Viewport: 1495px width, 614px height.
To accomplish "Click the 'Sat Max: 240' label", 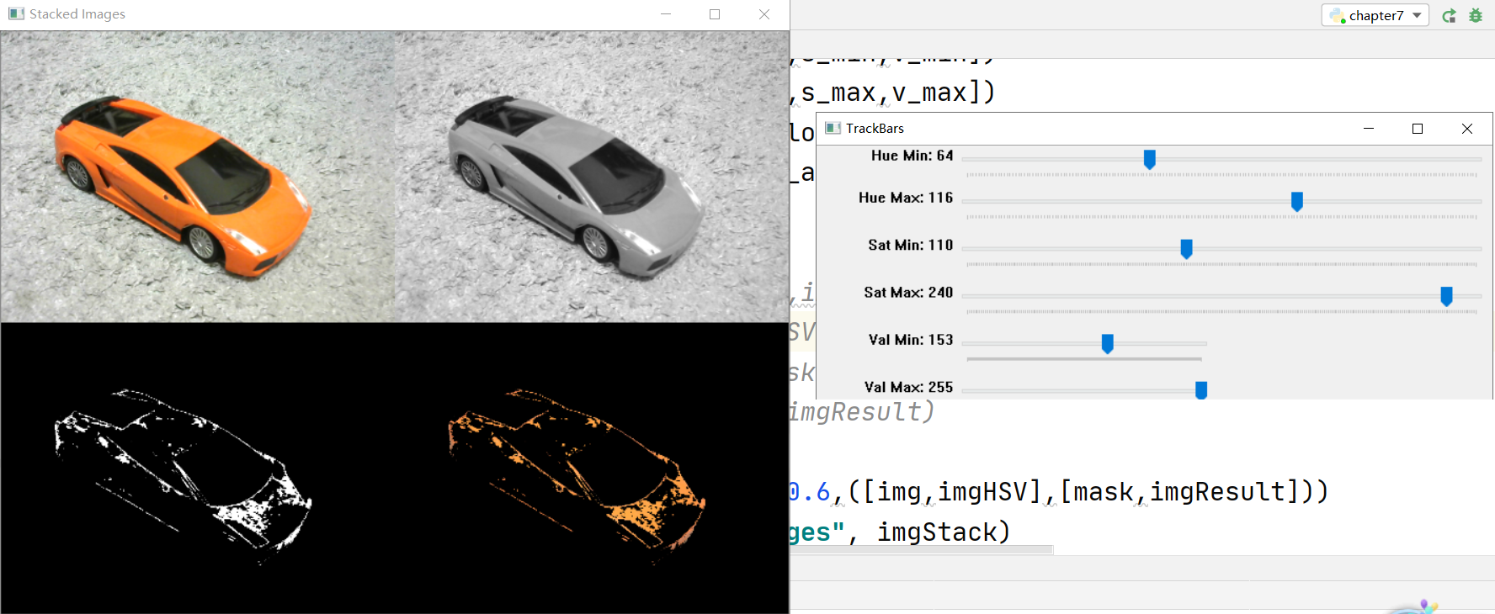I will coord(908,292).
